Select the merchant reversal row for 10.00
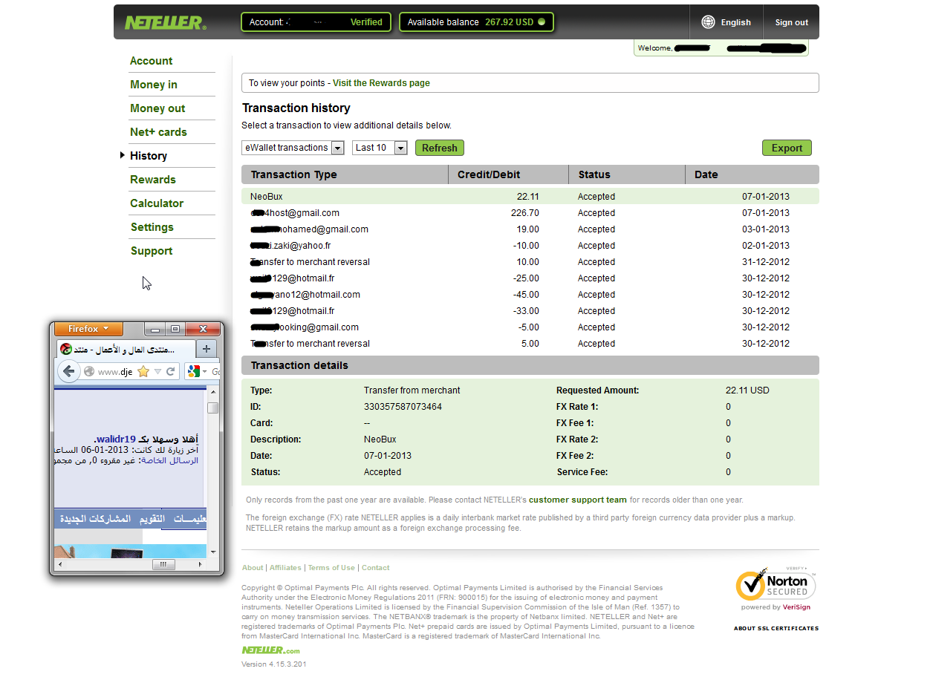Image resolution: width=933 pixels, height=680 pixels. [x=530, y=262]
